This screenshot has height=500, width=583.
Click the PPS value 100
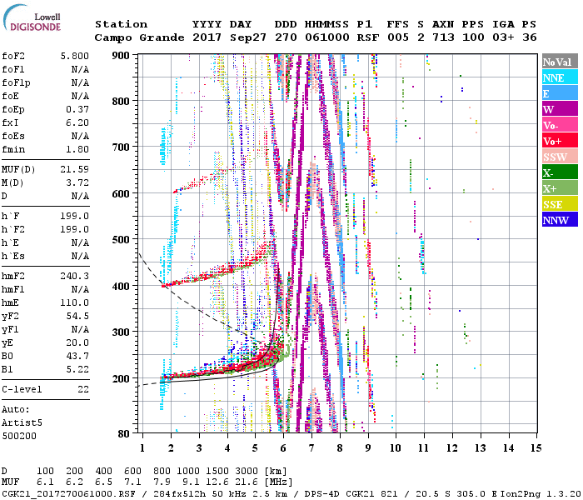coord(473,37)
